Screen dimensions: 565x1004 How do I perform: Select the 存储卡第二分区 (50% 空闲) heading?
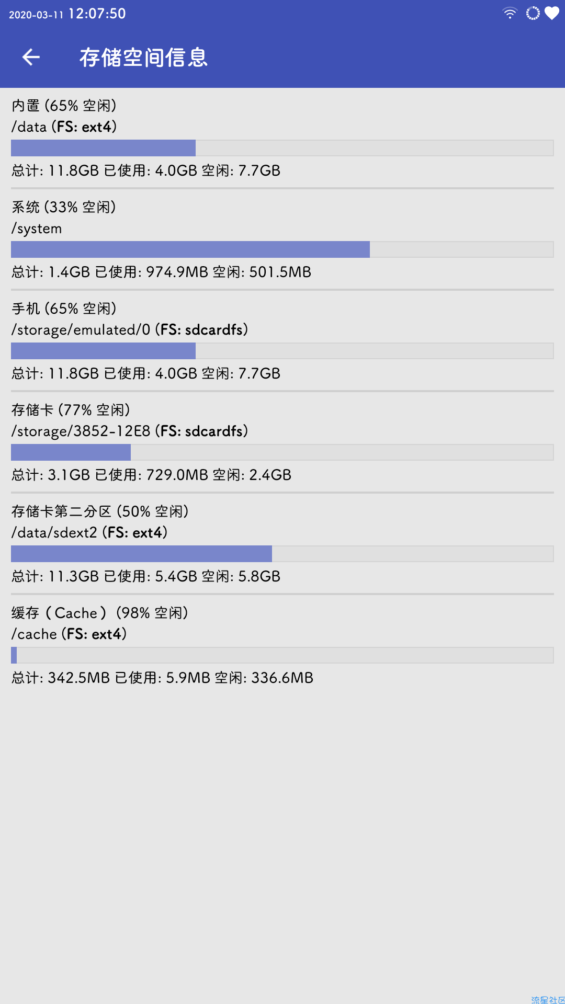click(x=100, y=511)
